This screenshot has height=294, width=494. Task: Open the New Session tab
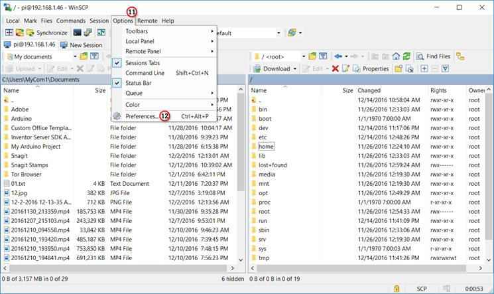82,44
